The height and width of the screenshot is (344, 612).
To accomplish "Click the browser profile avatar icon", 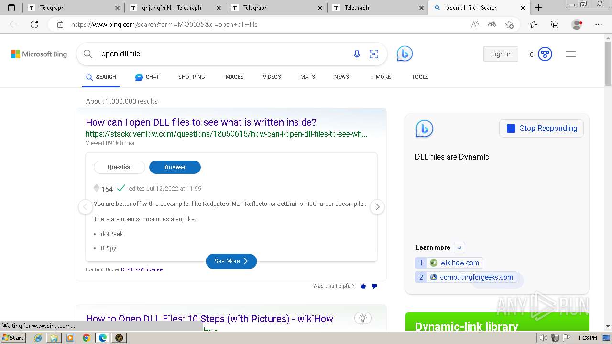I will click(x=577, y=24).
